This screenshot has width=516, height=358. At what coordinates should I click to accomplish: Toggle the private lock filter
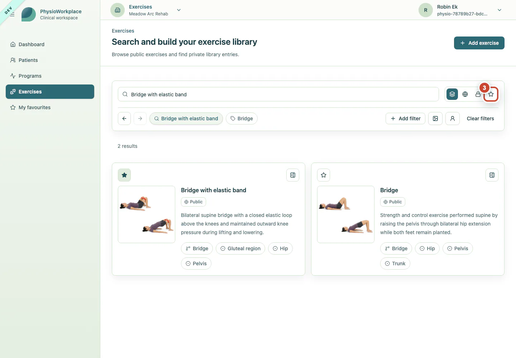478,94
